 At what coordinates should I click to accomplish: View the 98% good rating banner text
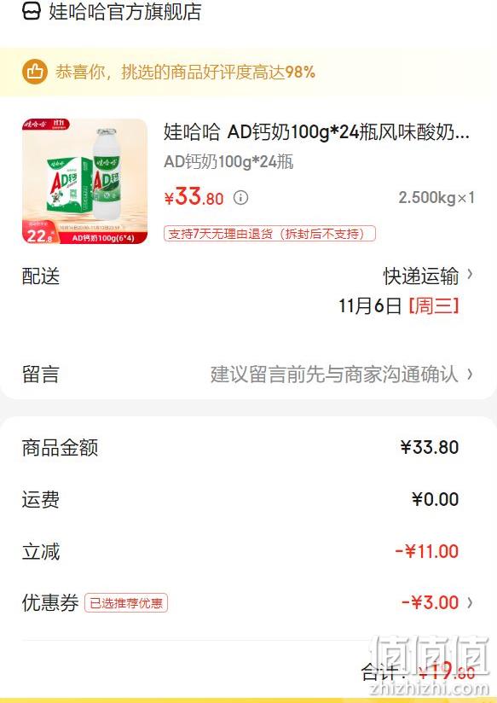point(186,72)
